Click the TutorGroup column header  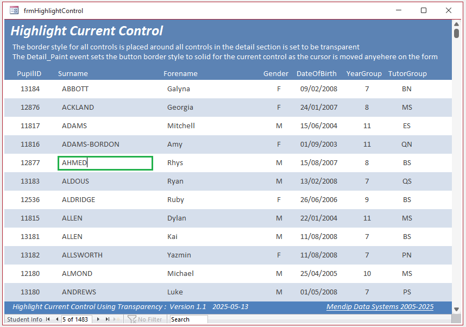click(407, 73)
